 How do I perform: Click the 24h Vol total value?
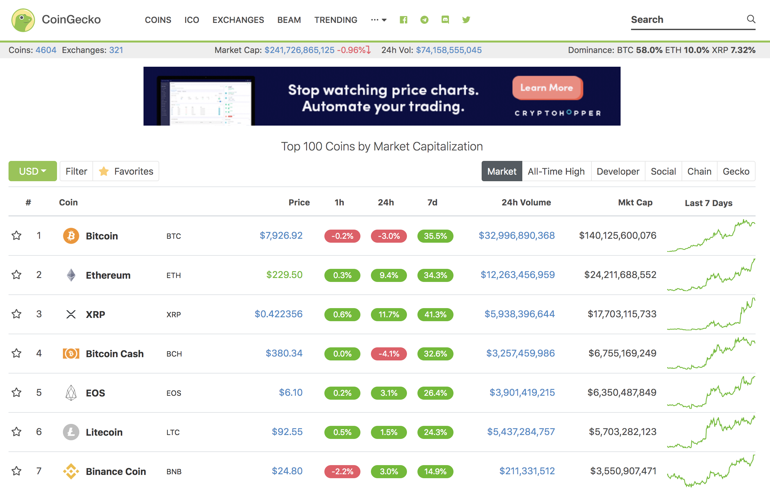click(x=449, y=50)
